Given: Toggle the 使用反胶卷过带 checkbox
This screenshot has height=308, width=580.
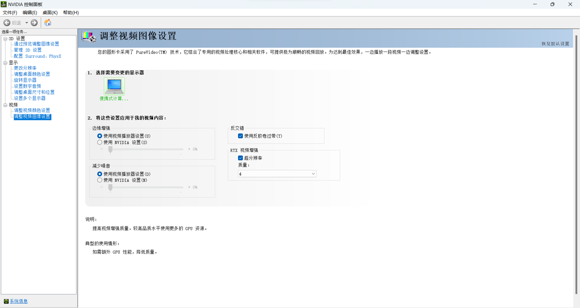Looking at the screenshot, I should coord(240,136).
